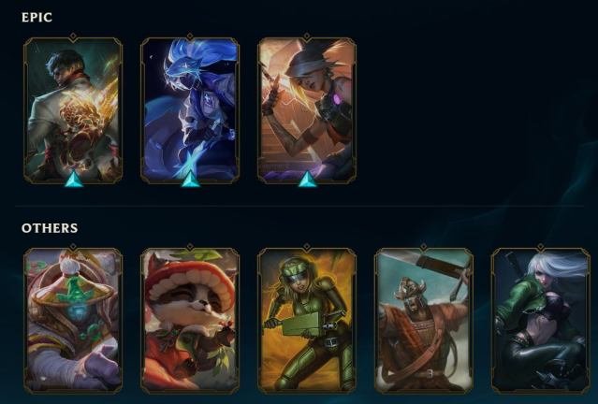The image size is (598, 404).
Task: Click diamond ornament atop the conical-hat fighter card
Action: point(73,247)
